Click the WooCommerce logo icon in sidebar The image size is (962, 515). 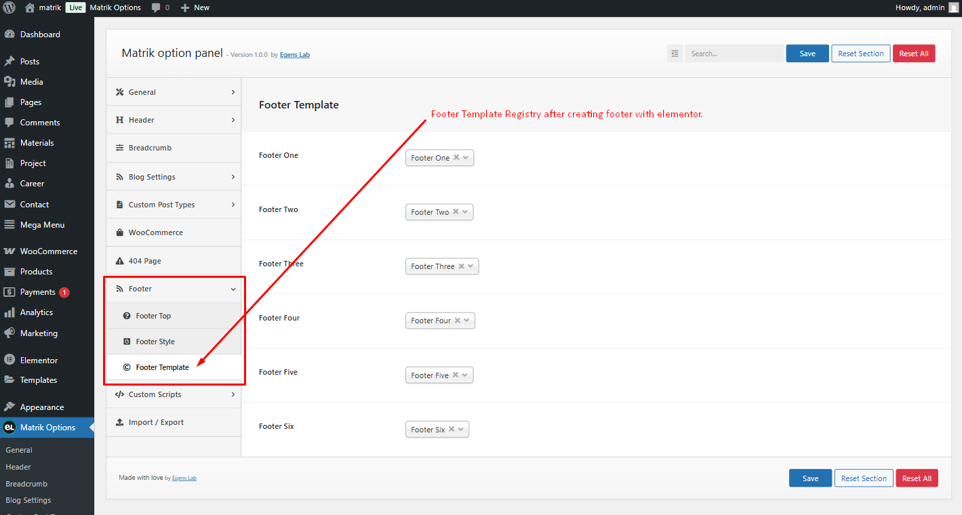9,251
